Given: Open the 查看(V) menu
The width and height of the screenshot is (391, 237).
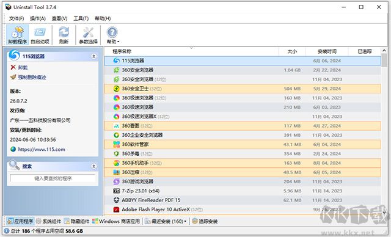Looking at the screenshot, I should tap(60, 18).
